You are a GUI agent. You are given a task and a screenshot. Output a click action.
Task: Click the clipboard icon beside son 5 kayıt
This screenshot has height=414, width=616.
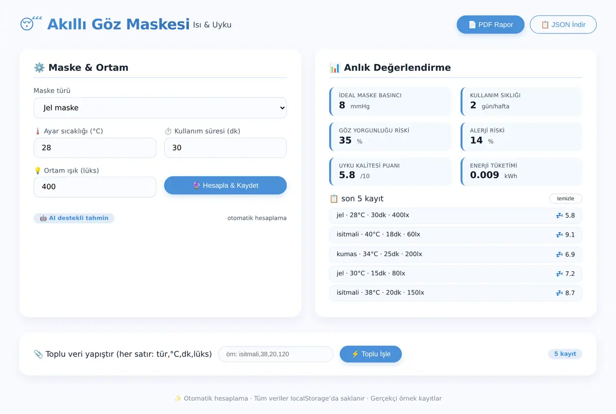(334, 199)
